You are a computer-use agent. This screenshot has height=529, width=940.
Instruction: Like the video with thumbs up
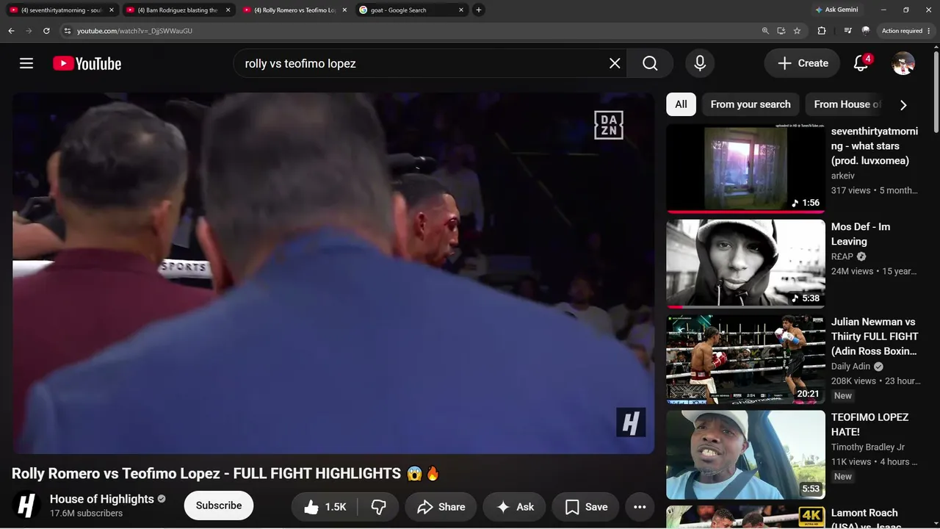click(324, 507)
